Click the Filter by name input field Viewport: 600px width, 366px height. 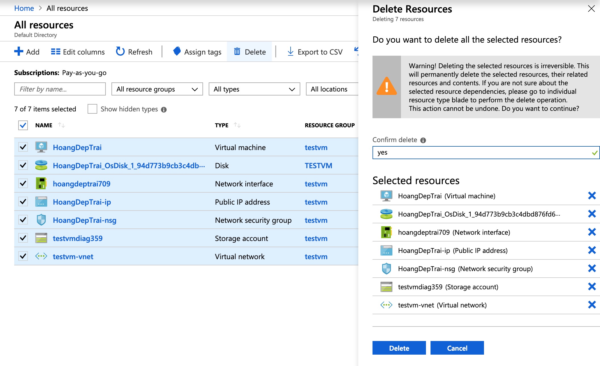pyautogui.click(x=60, y=89)
